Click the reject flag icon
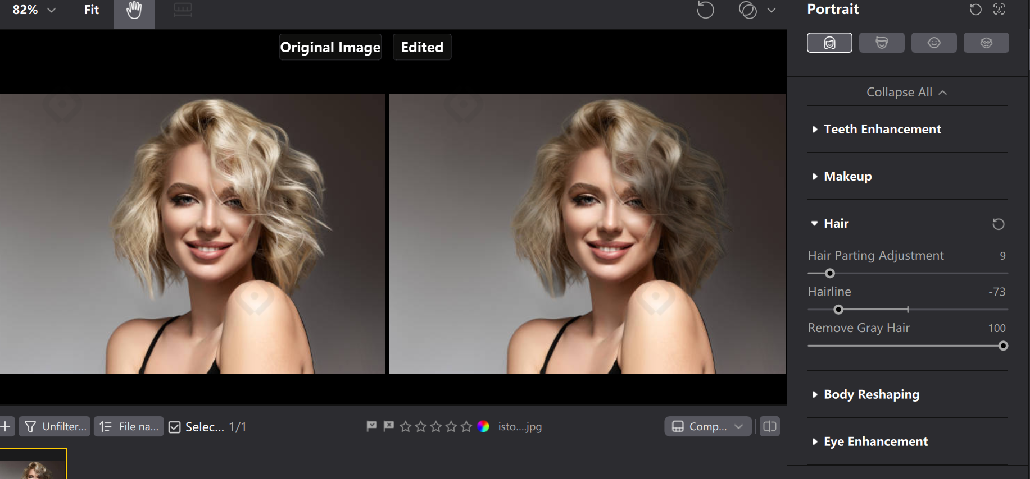1030x479 pixels. tap(388, 426)
